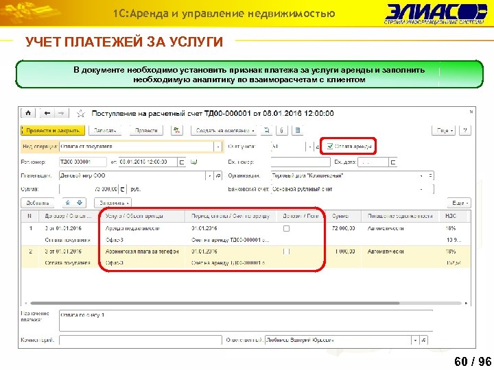The height and width of the screenshot is (370, 494).
Task: Open attached files paperclip icon
Action: (x=282, y=130)
